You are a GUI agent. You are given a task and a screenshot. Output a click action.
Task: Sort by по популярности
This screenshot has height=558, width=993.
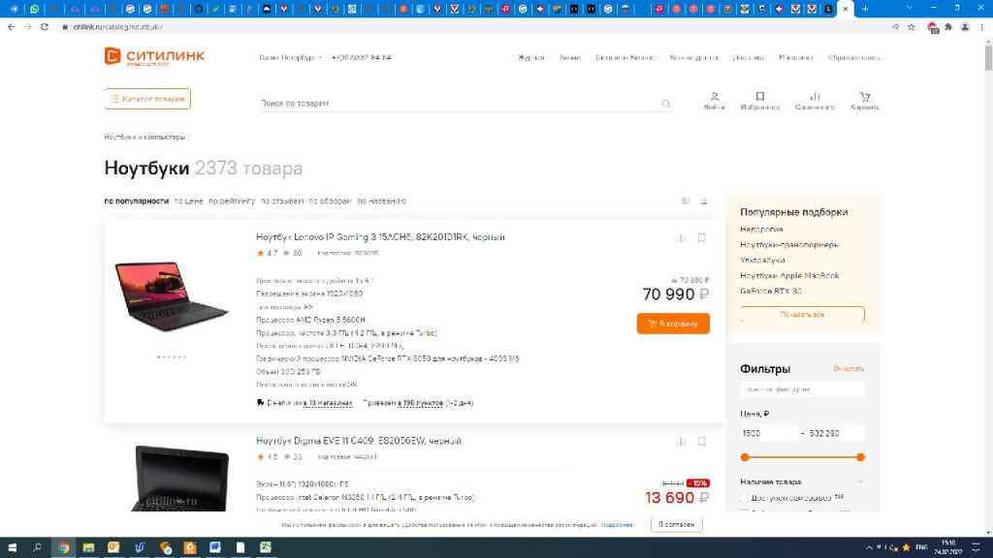pyautogui.click(x=136, y=201)
